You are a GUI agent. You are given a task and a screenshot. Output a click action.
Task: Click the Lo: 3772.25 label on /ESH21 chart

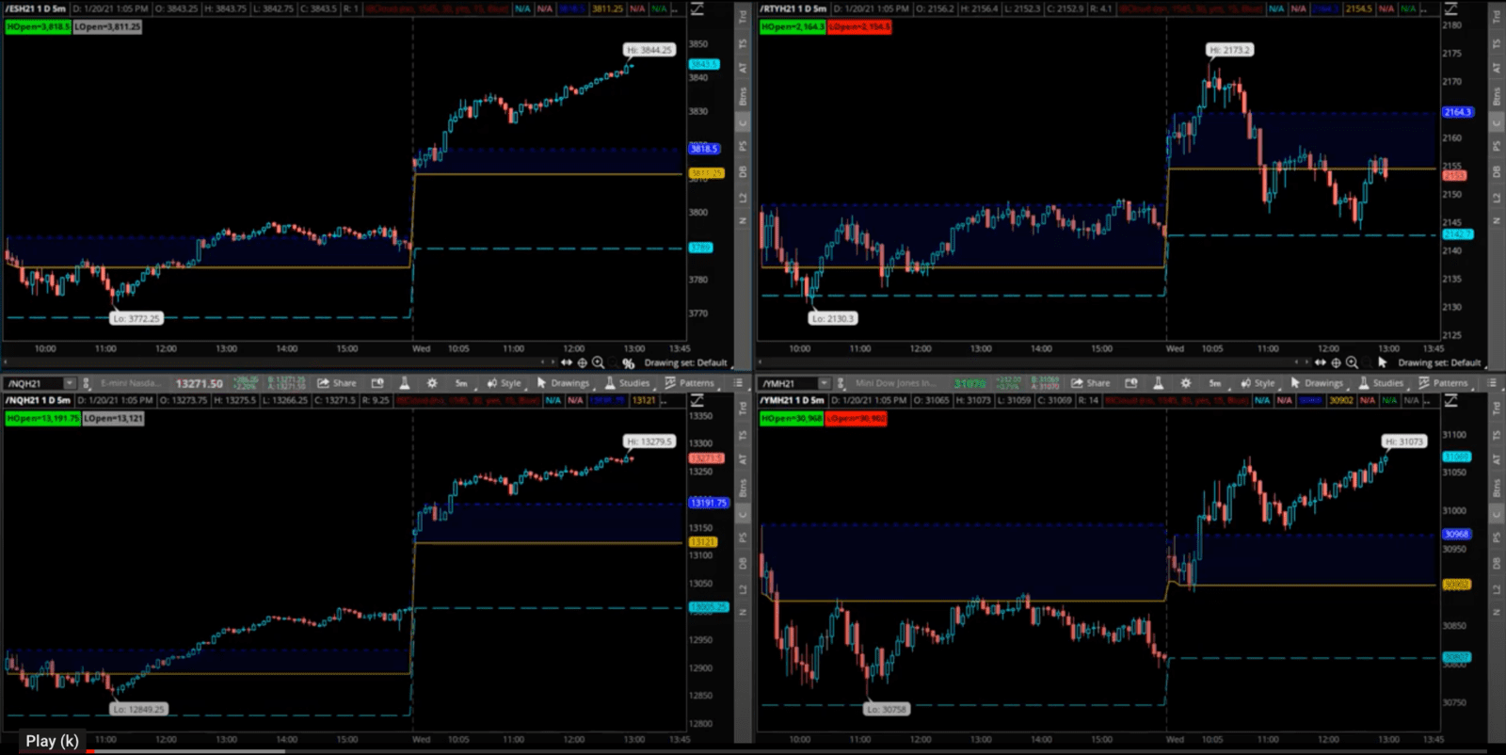(x=136, y=318)
